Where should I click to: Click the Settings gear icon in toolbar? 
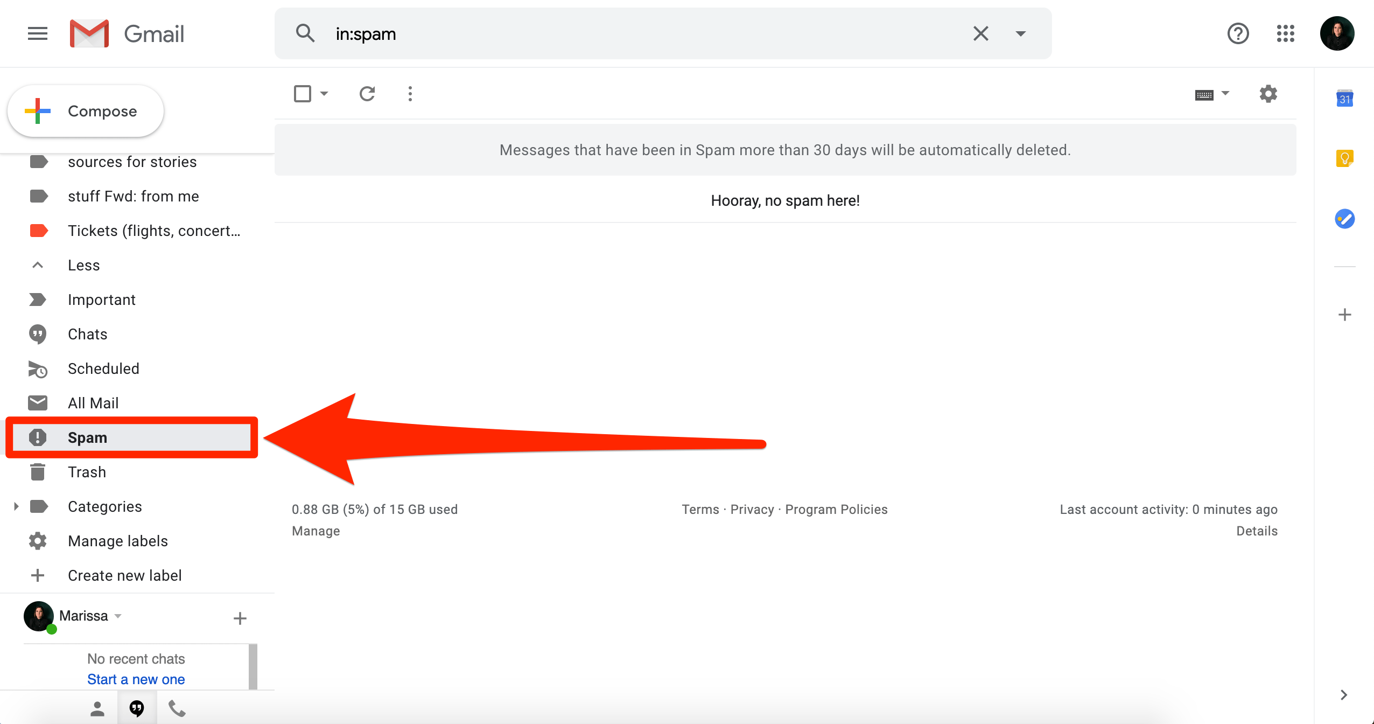1268,94
